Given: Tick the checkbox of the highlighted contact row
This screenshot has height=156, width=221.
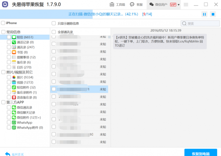Looking at the screenshot, I should click(x=54, y=89).
